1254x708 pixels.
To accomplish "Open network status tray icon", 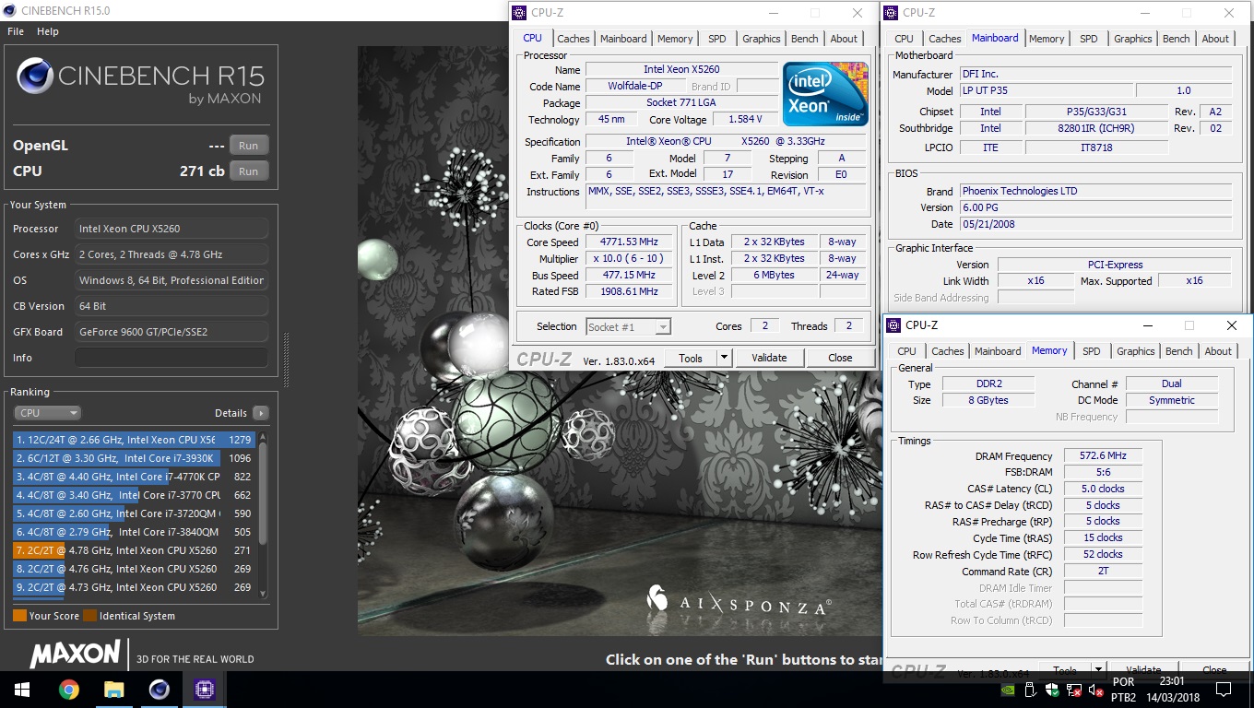I will pos(1073,690).
